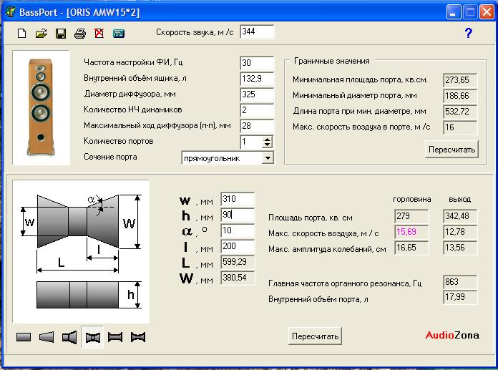
Task: Click the AudioZona link
Action: click(x=452, y=335)
